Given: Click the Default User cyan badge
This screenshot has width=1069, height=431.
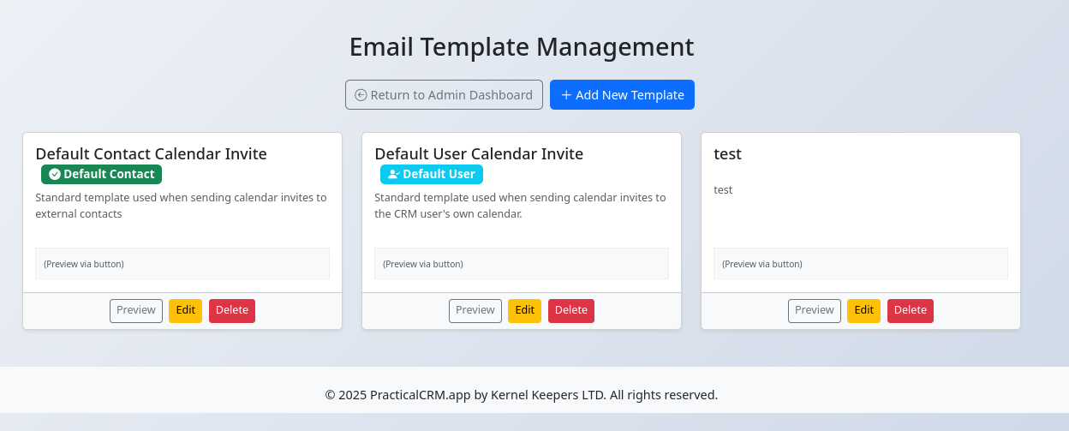Looking at the screenshot, I should click(432, 174).
